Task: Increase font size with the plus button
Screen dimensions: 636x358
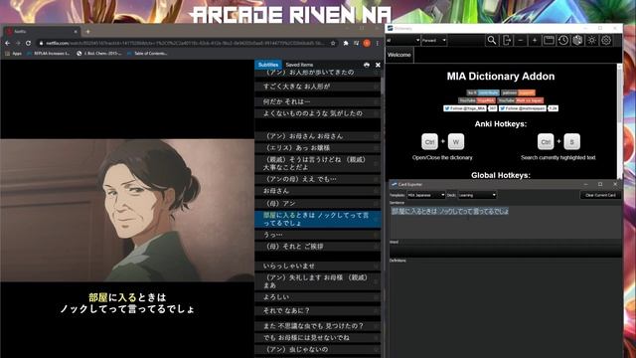Action: [x=535, y=40]
